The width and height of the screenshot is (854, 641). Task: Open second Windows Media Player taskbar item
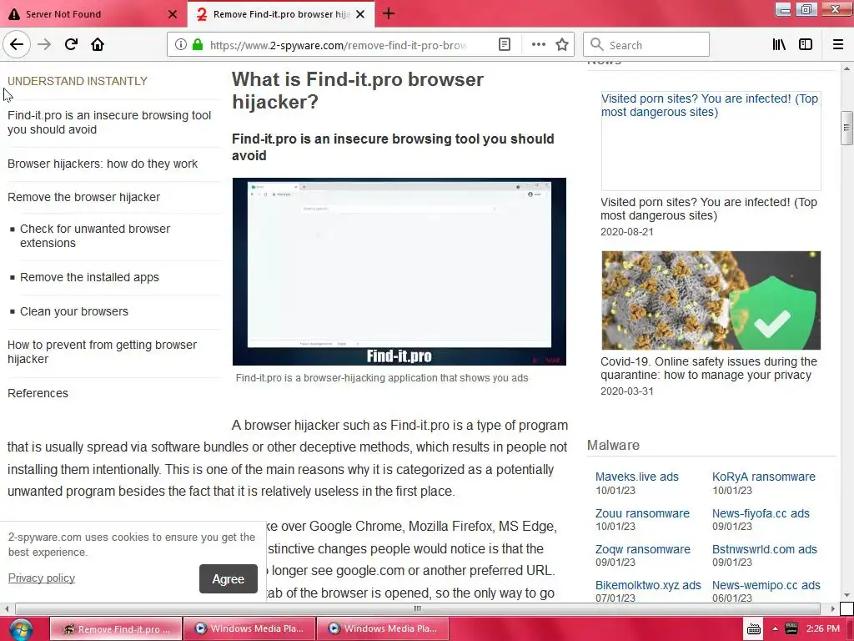(x=382, y=628)
